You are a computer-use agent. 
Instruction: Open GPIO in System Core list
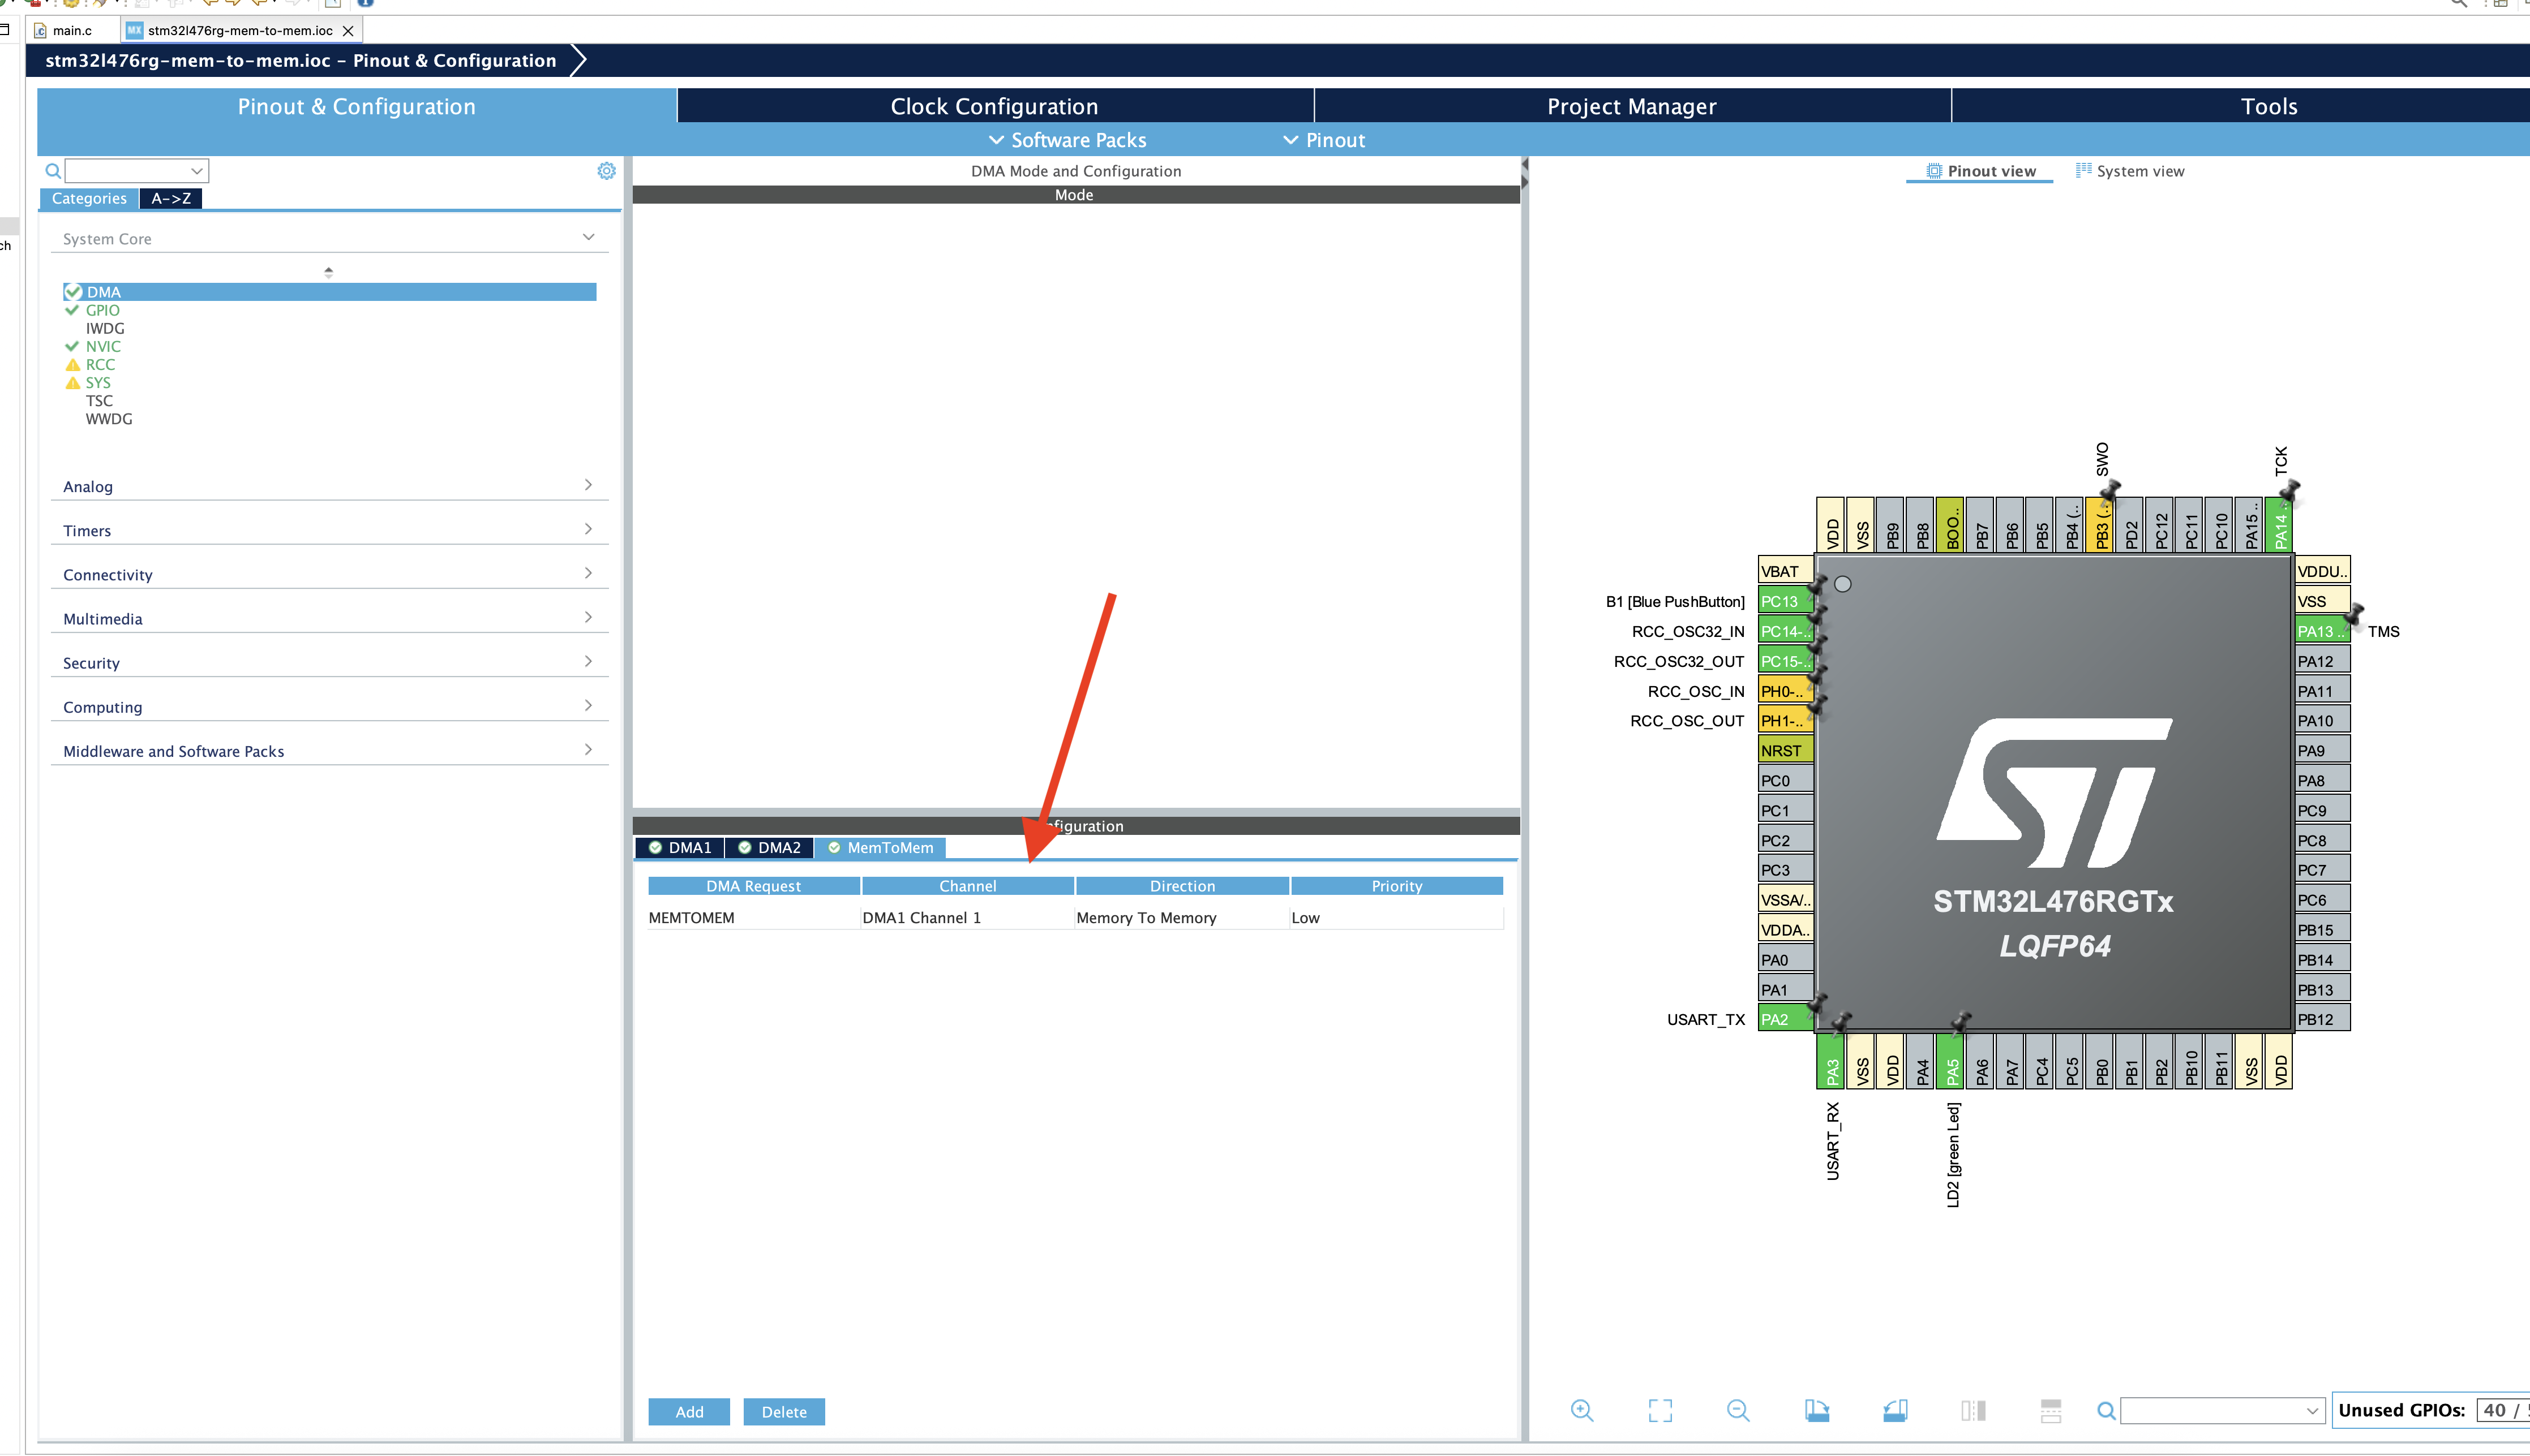(x=102, y=310)
